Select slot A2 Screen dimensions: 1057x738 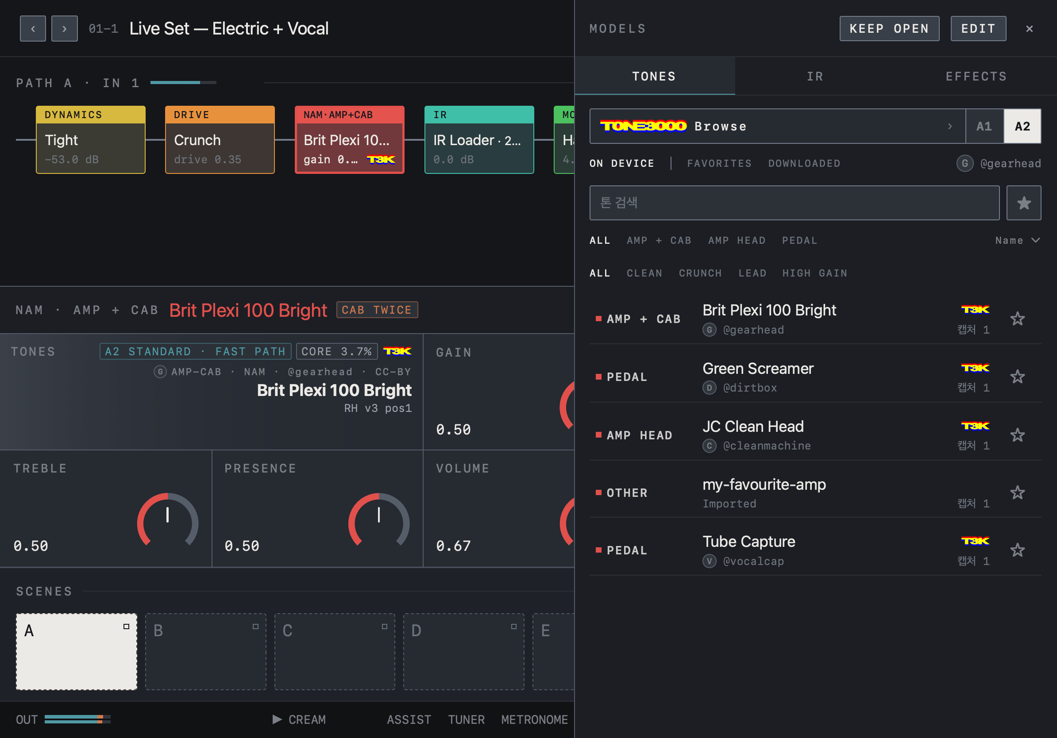[1022, 126]
